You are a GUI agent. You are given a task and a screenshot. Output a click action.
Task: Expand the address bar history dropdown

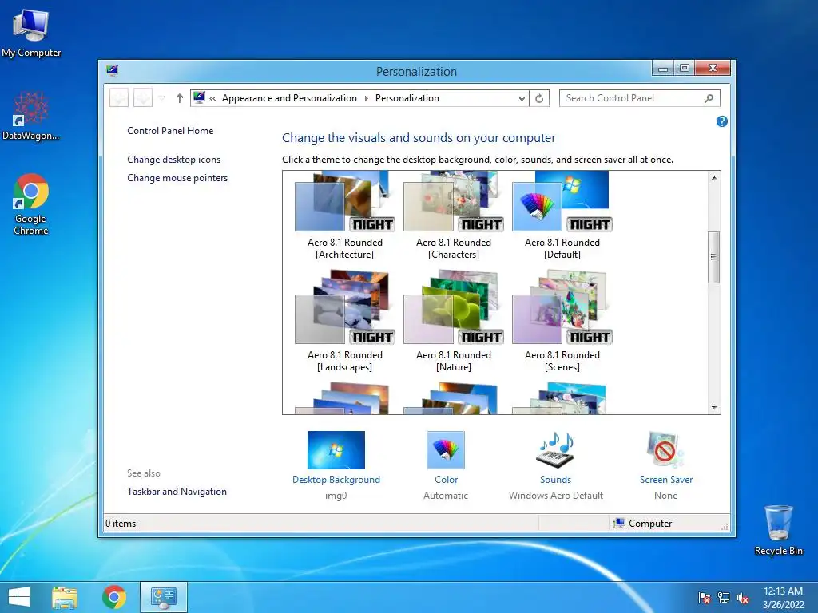coord(521,98)
